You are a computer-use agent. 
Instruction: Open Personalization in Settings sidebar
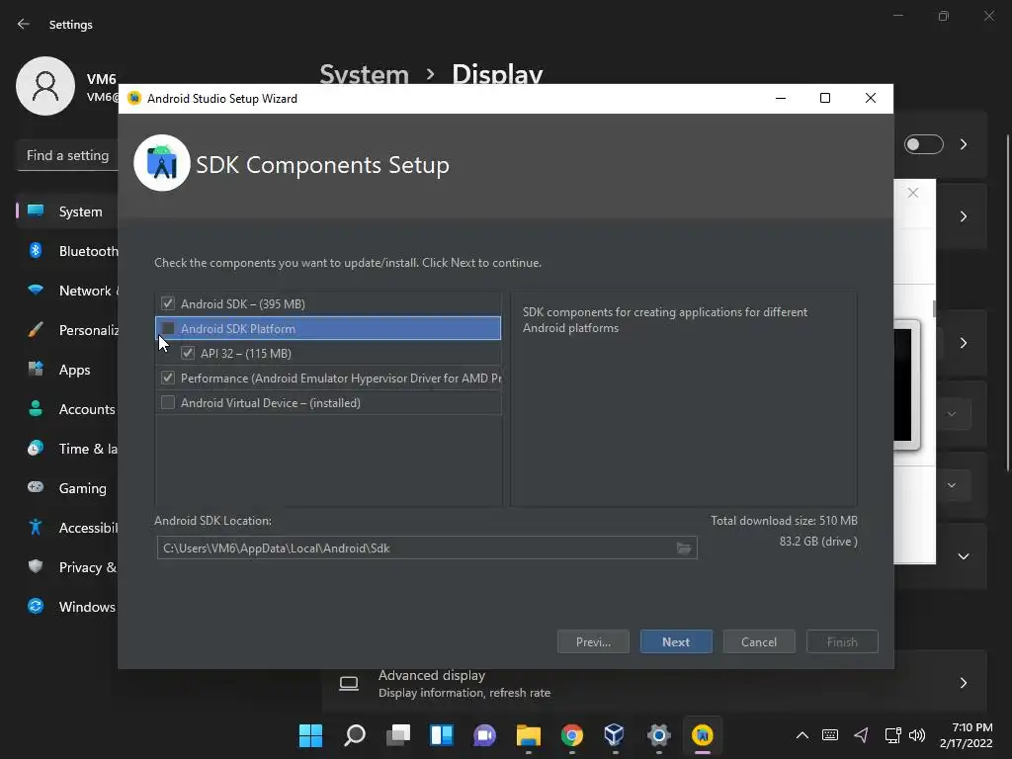click(67, 330)
